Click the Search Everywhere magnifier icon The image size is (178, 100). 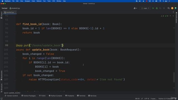169,8
